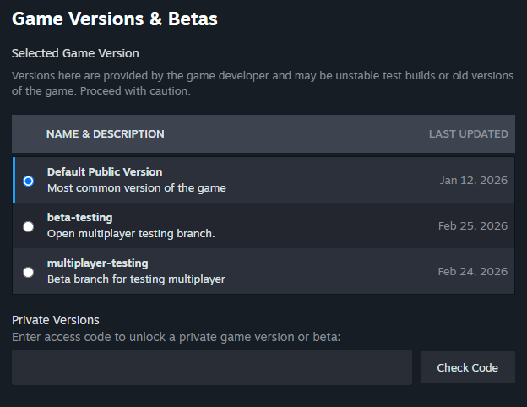527x407 pixels.
Task: Focus the private access code input field
Action: pos(212,367)
